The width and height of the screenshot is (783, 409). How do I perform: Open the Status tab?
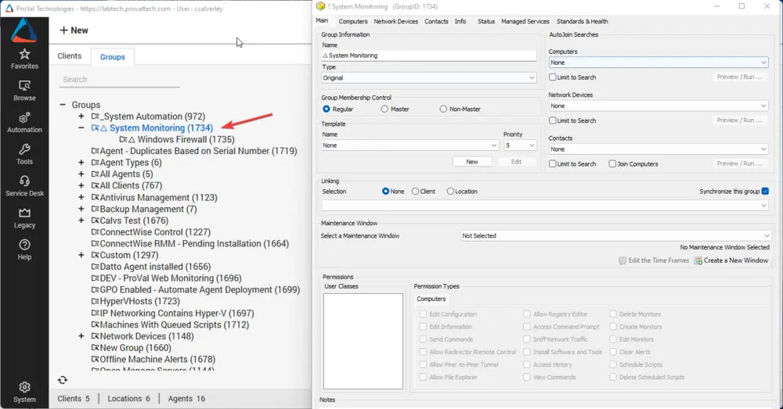[x=486, y=21]
